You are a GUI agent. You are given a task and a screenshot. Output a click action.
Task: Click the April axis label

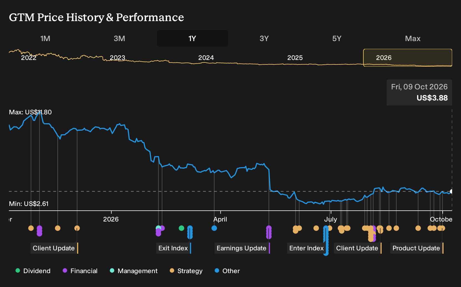(220, 219)
